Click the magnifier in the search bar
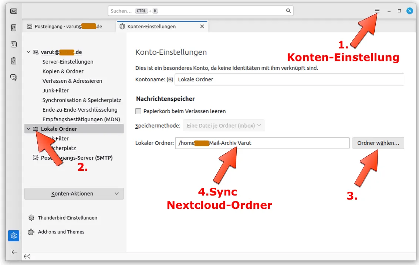419x265 pixels. point(288,11)
